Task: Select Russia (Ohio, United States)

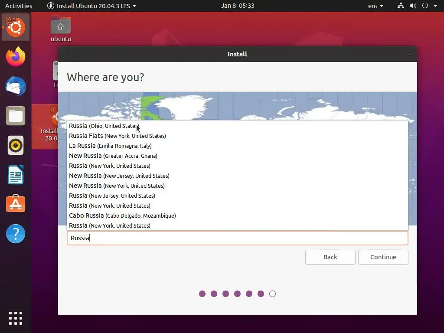Action: (x=238, y=126)
